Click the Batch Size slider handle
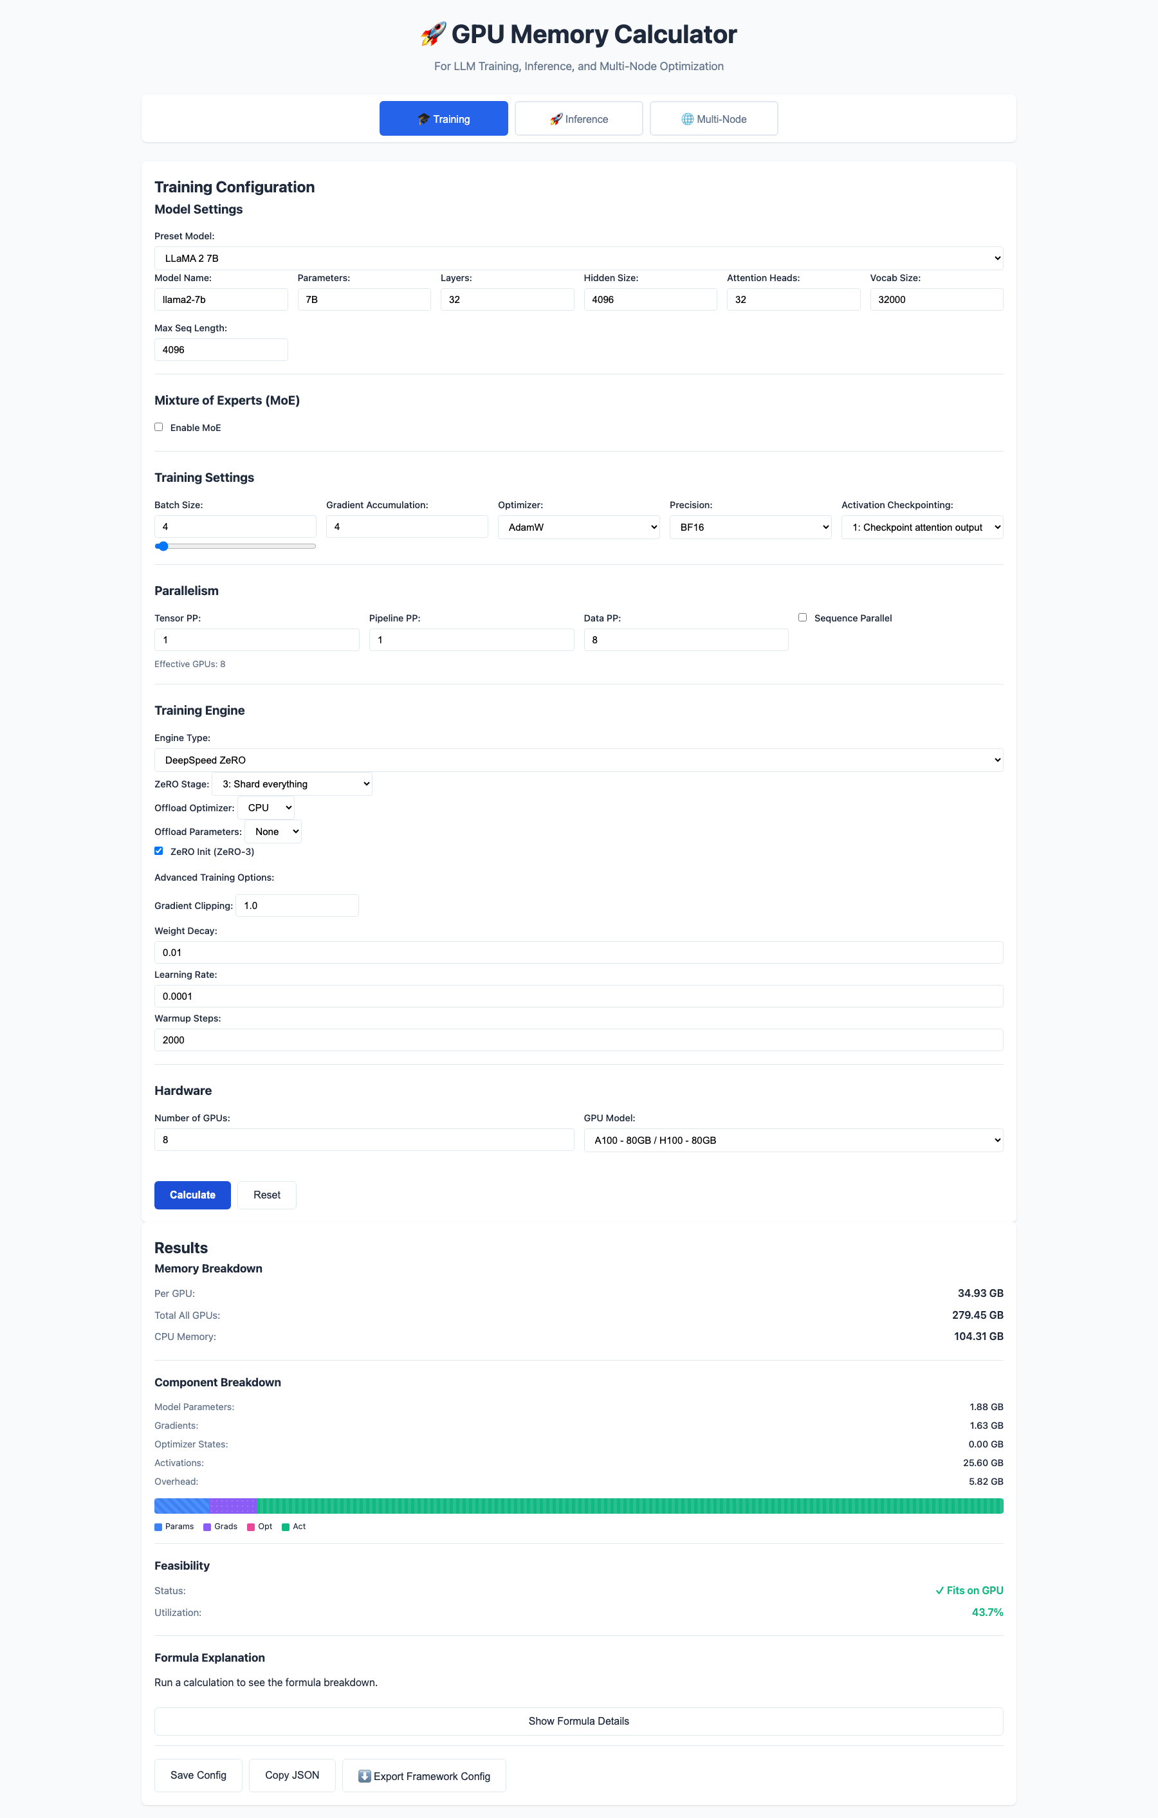1158x1818 pixels. [162, 546]
